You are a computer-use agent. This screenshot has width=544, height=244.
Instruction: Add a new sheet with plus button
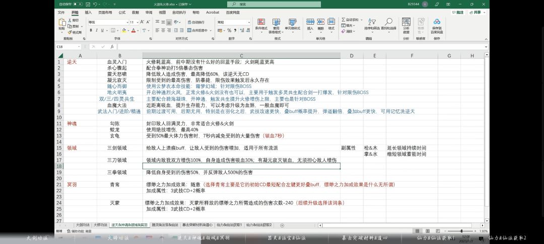(282, 225)
